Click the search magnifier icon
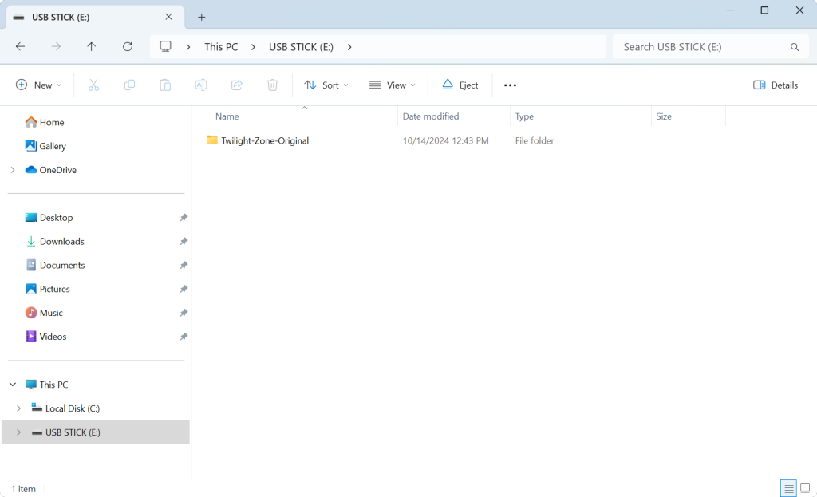Viewport: 817px width, 497px height. pyautogui.click(x=795, y=47)
